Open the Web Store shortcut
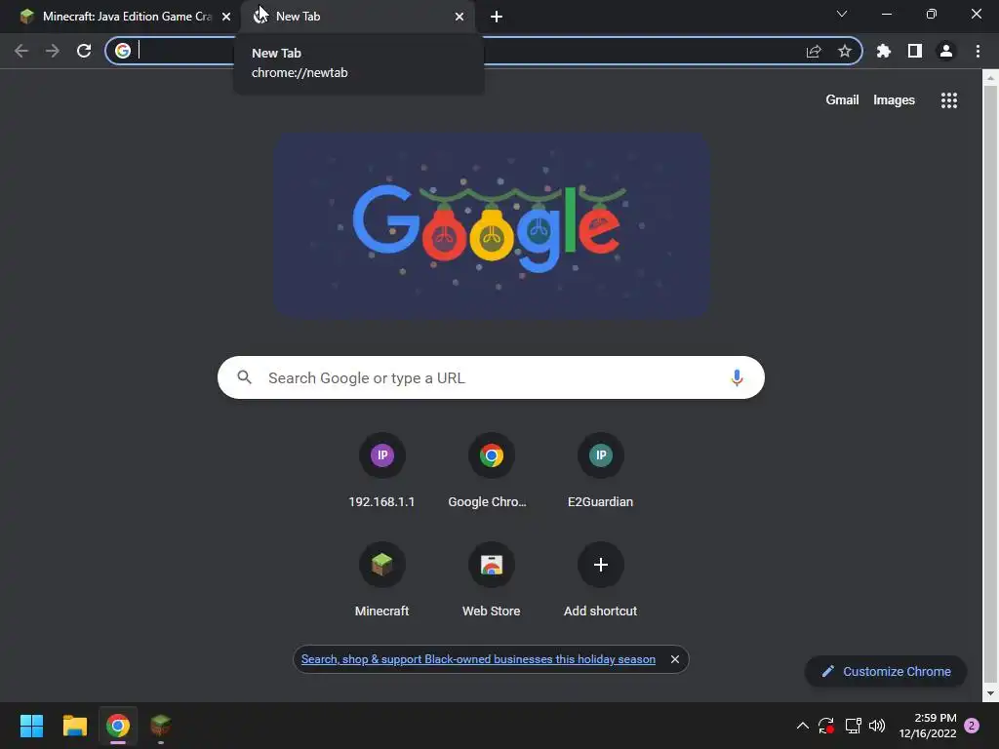 point(492,579)
